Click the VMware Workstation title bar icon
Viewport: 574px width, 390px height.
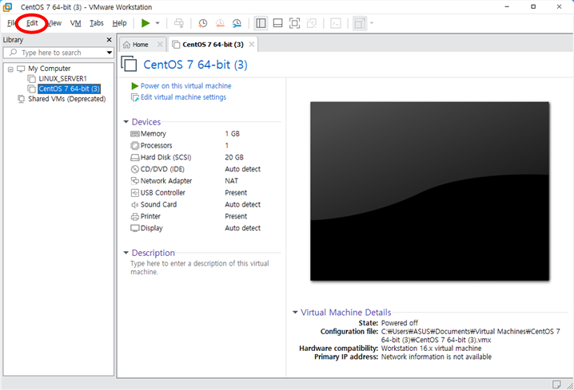click(8, 7)
